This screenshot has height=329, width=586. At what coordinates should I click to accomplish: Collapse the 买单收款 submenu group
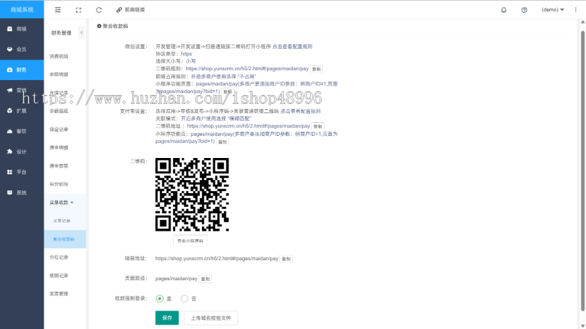coord(62,203)
